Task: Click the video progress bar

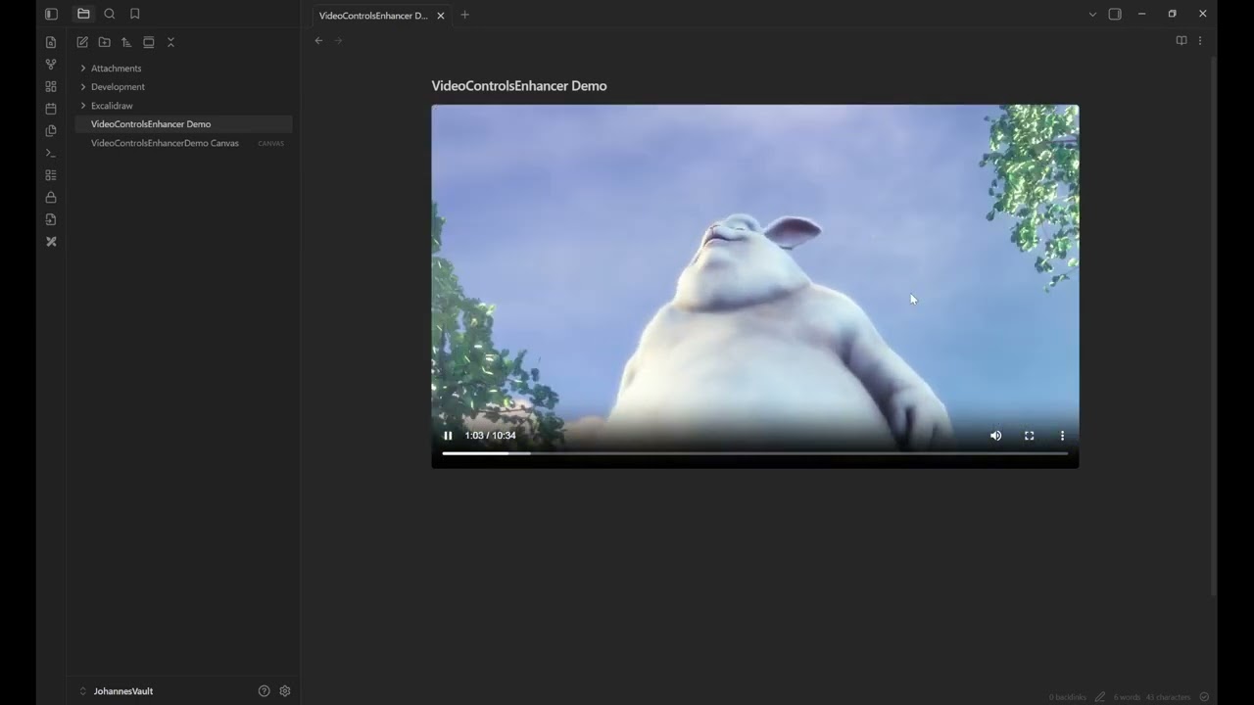Action: (754, 453)
